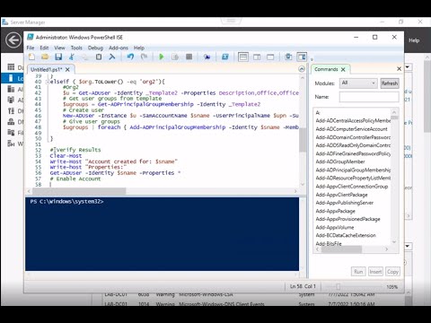The image size is (431, 323).
Task: Open the Edit menu
Action: point(44,48)
